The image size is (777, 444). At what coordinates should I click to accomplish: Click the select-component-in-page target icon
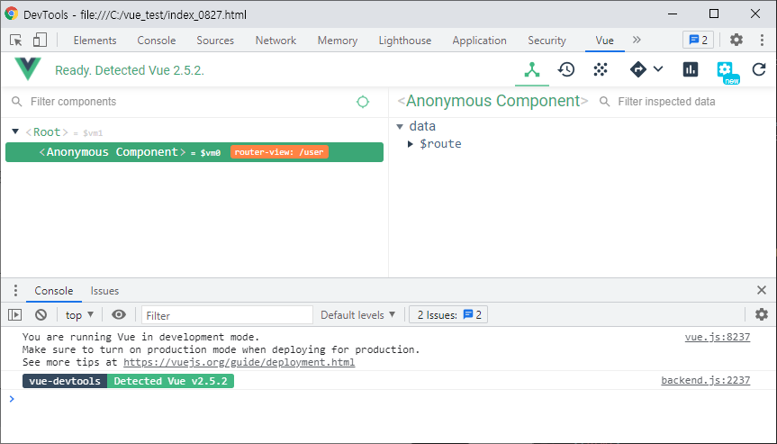click(363, 102)
